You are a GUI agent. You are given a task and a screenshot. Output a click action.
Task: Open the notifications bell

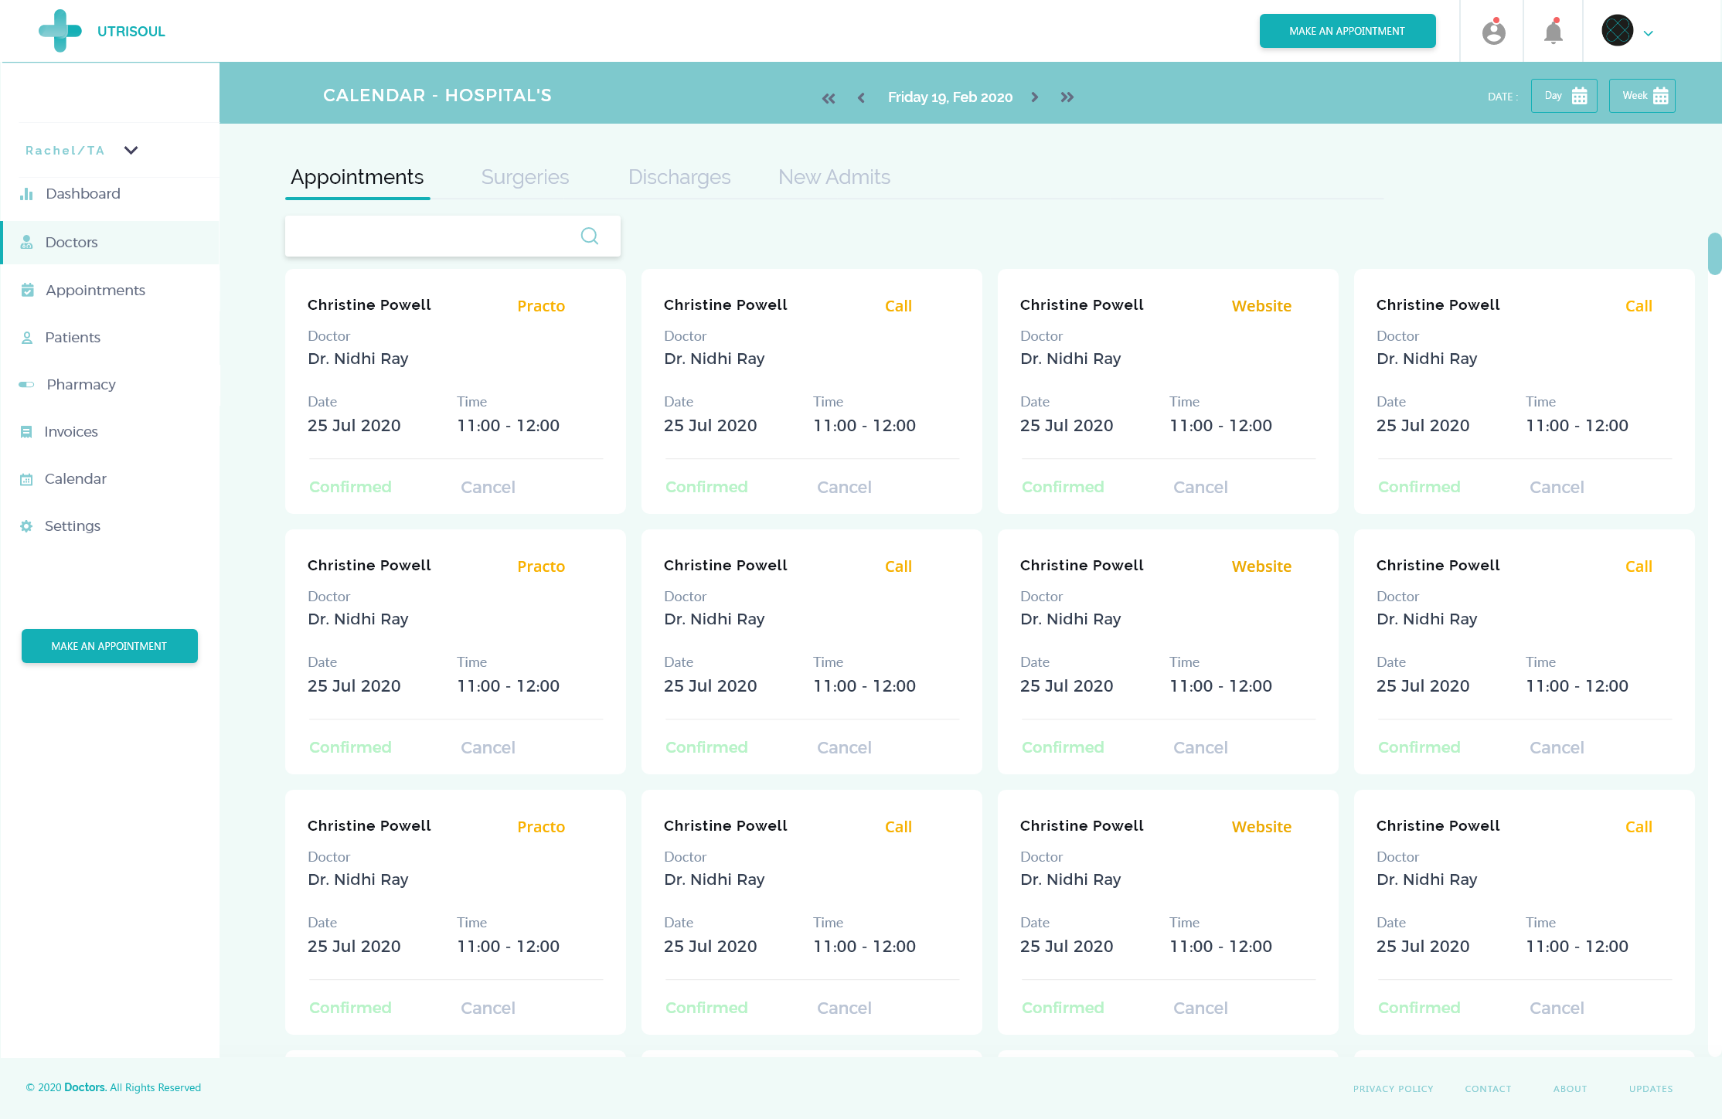point(1554,32)
